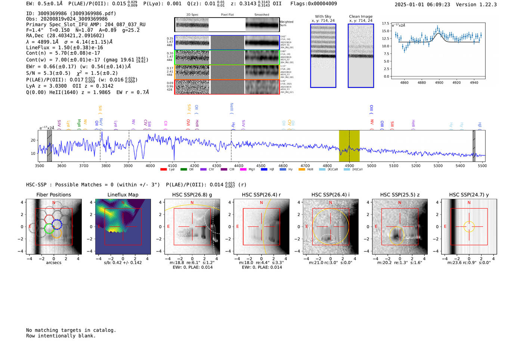Click the green fiber circle in Fiber Positions

[x=49, y=229]
